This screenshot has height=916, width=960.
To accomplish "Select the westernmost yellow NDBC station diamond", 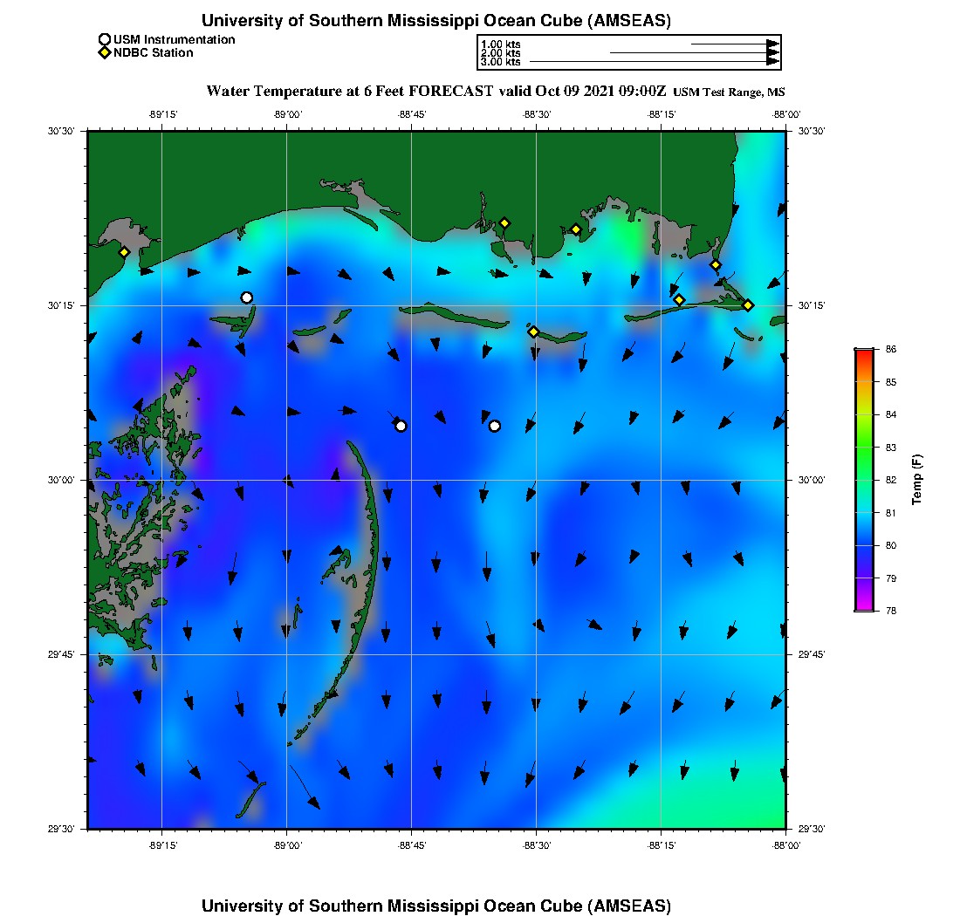I will [x=124, y=252].
